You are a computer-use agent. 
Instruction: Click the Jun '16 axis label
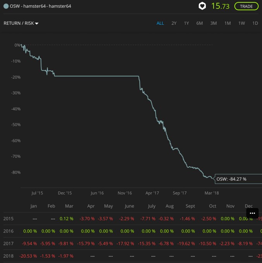[x=97, y=193]
